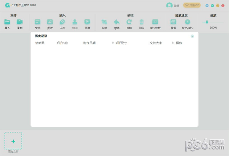
Task: Click the 导入 import folder icon
Action: coord(7,22)
